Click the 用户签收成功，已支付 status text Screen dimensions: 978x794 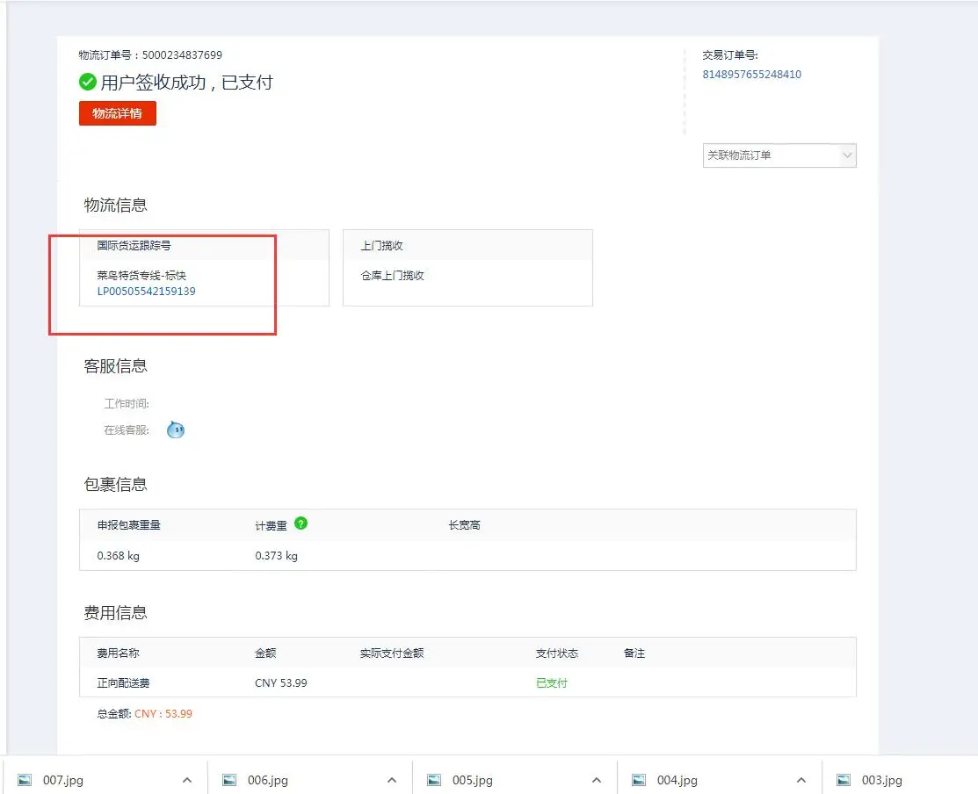(186, 83)
